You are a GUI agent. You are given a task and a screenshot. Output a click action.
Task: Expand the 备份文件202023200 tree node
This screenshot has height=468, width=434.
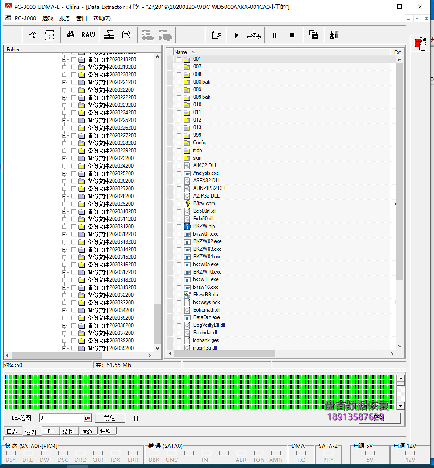coord(64,158)
